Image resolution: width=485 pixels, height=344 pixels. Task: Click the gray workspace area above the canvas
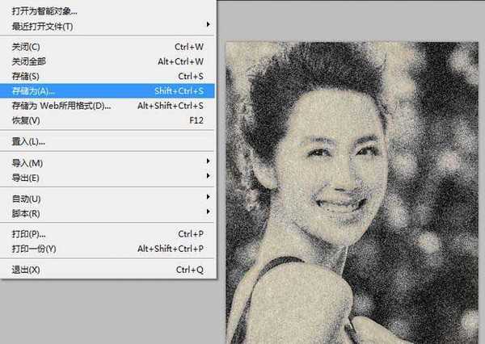tap(348, 20)
